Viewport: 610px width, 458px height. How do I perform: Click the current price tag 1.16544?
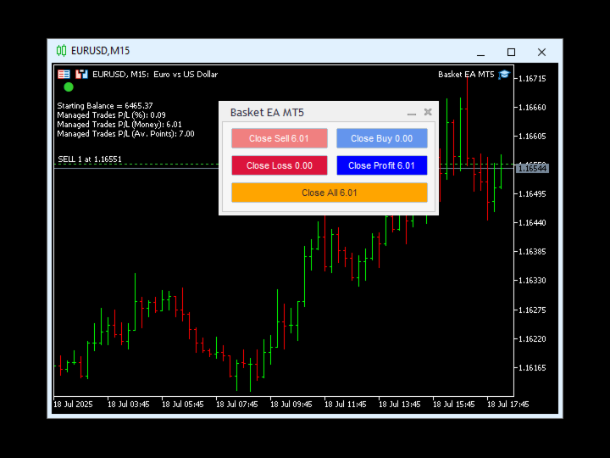(532, 168)
